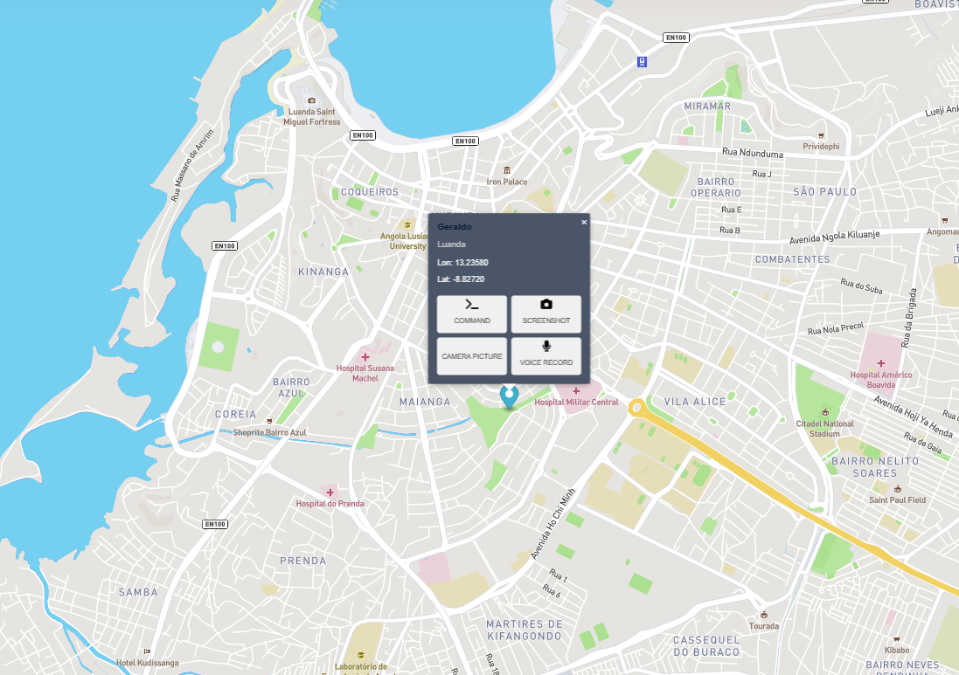Click the Saint Paul Field icon
Screen dimensions: 959x675
pos(897,489)
